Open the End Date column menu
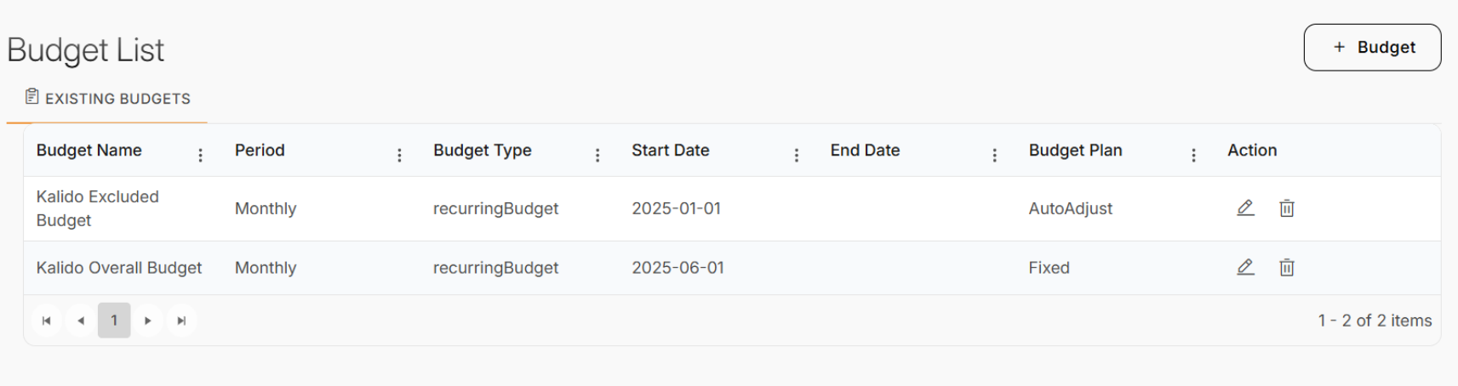Image resolution: width=1458 pixels, height=386 pixels. pyautogui.click(x=995, y=155)
